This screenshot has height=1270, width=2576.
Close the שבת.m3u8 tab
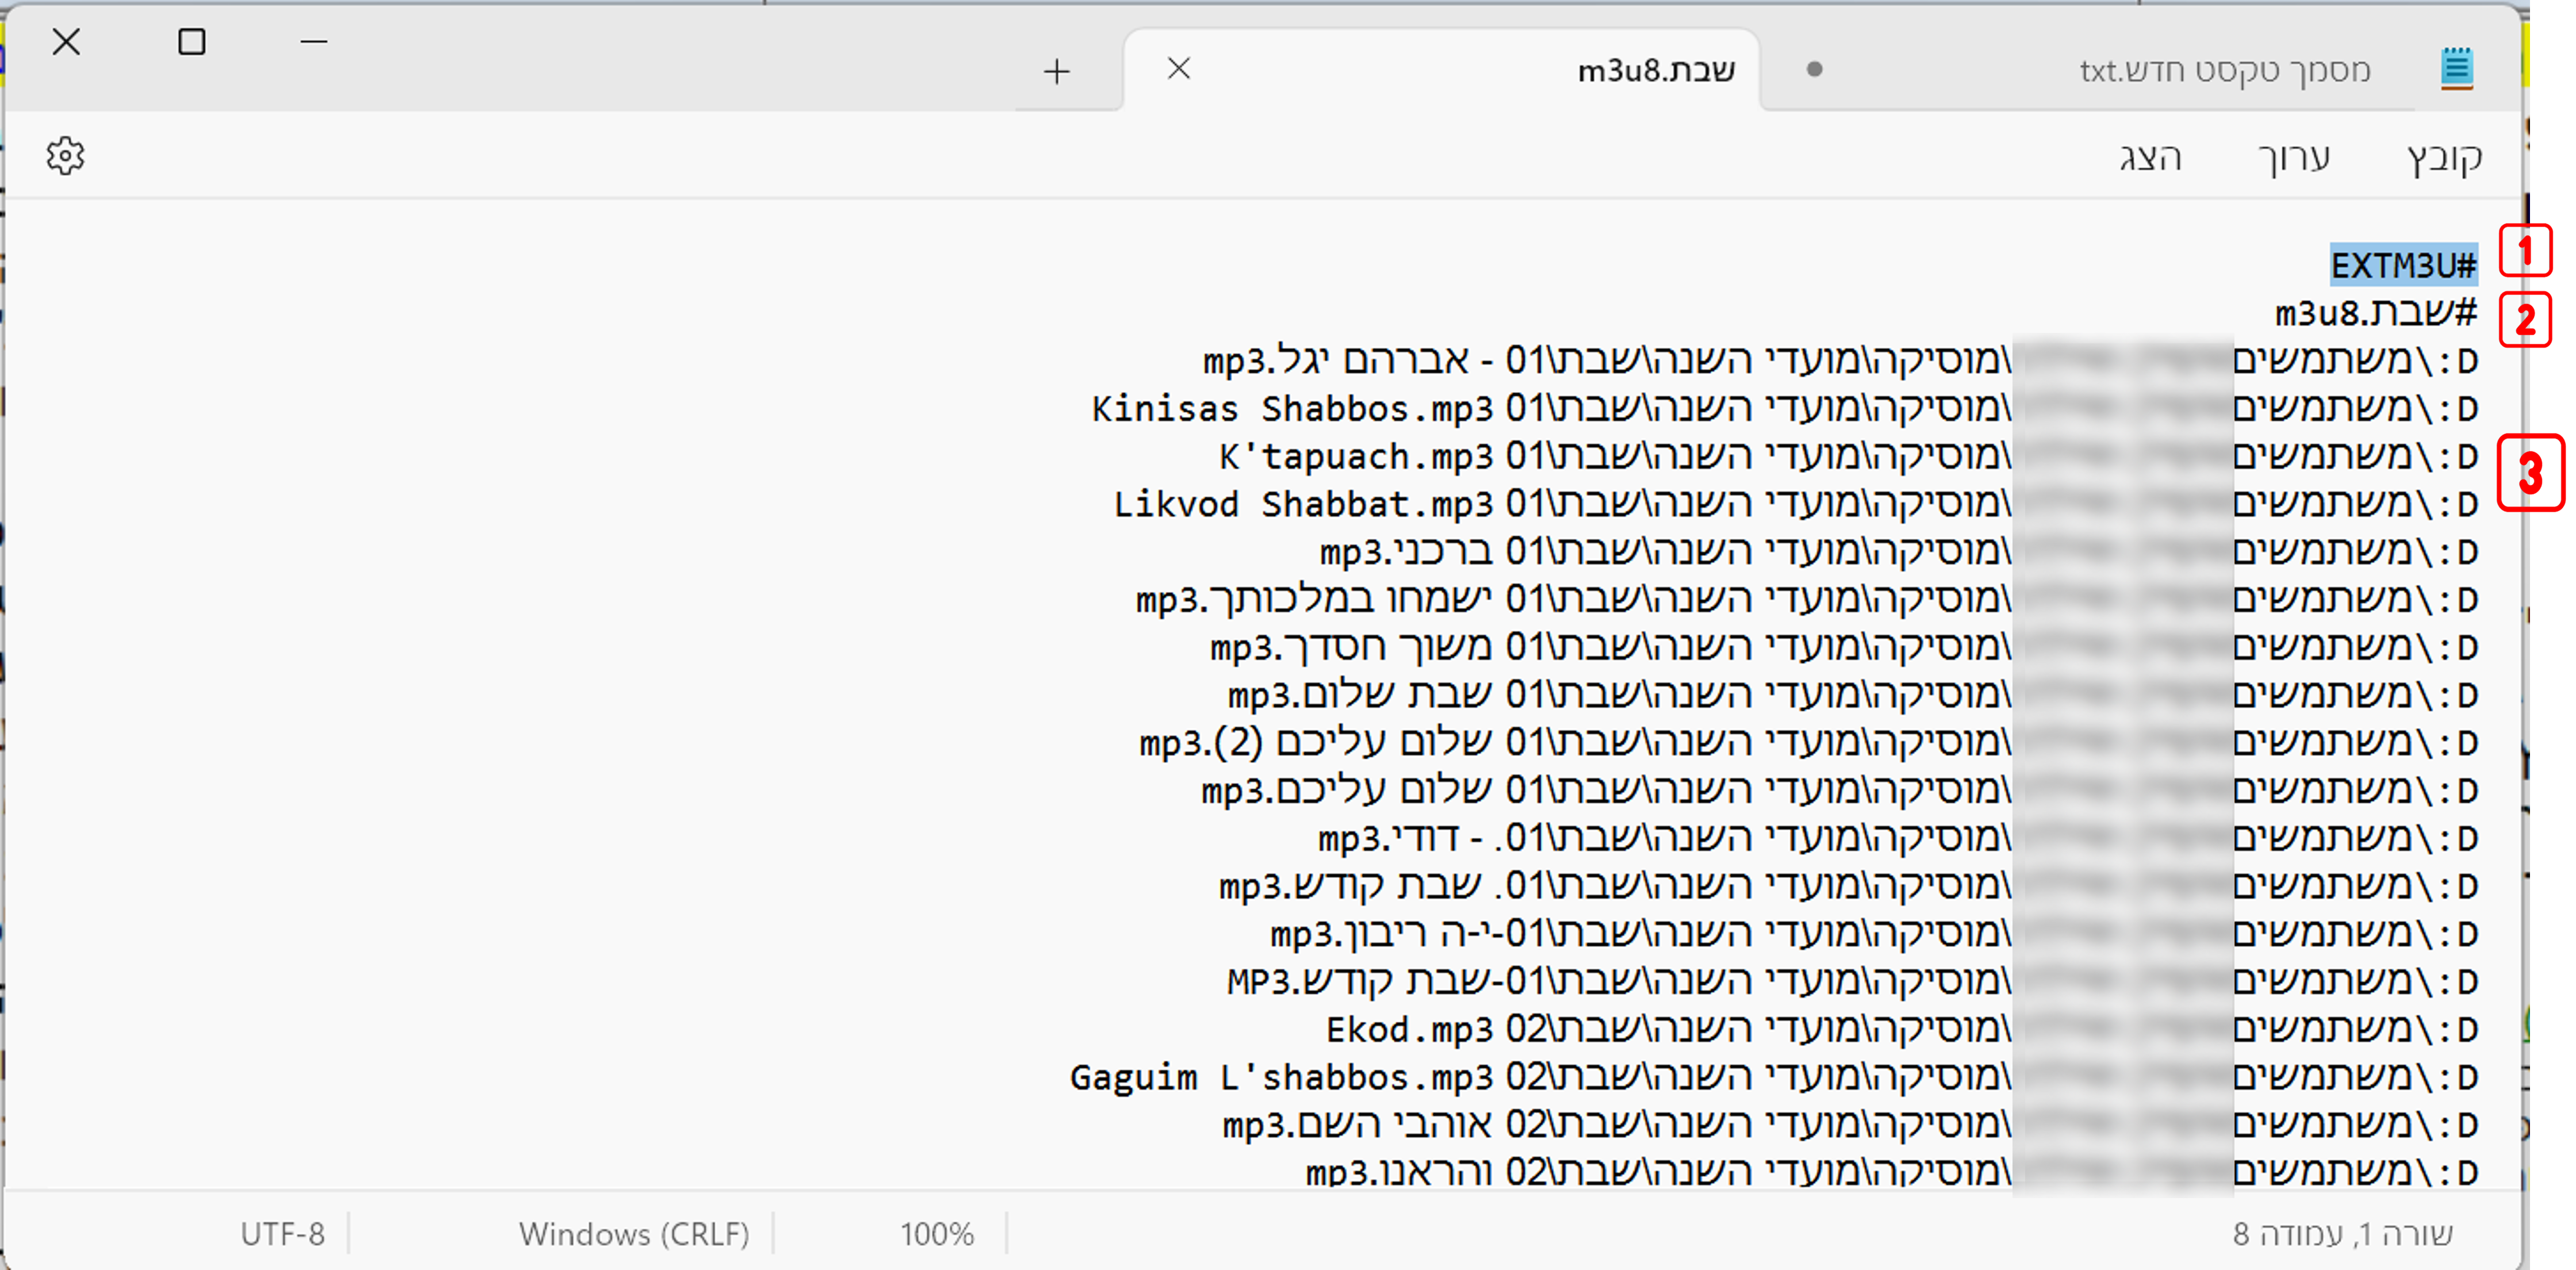1179,68
